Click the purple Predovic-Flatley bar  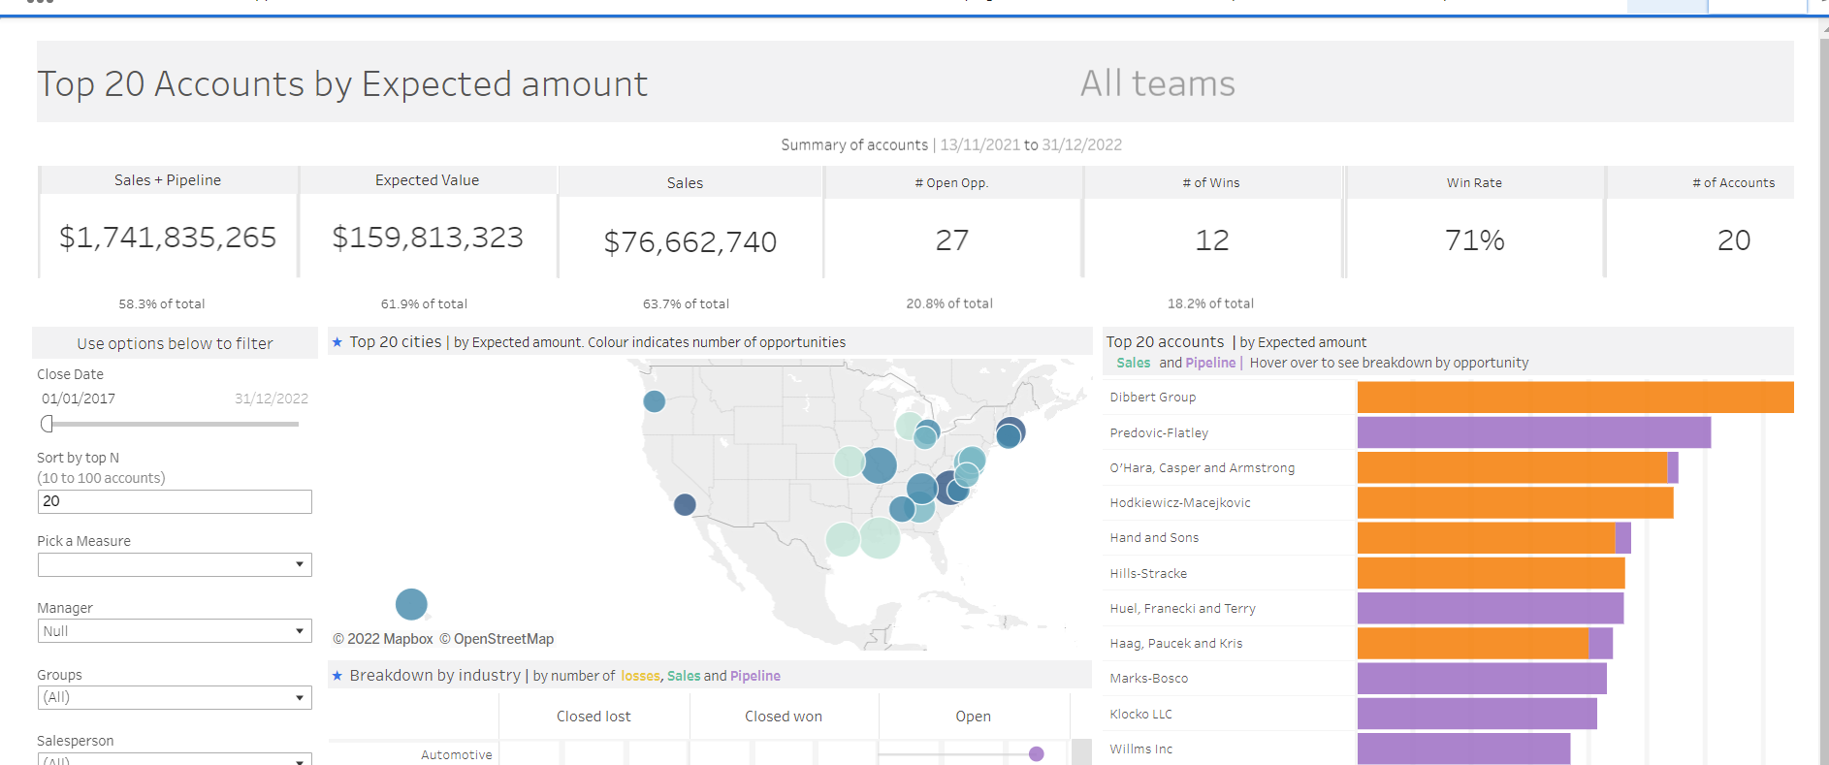click(x=1533, y=432)
